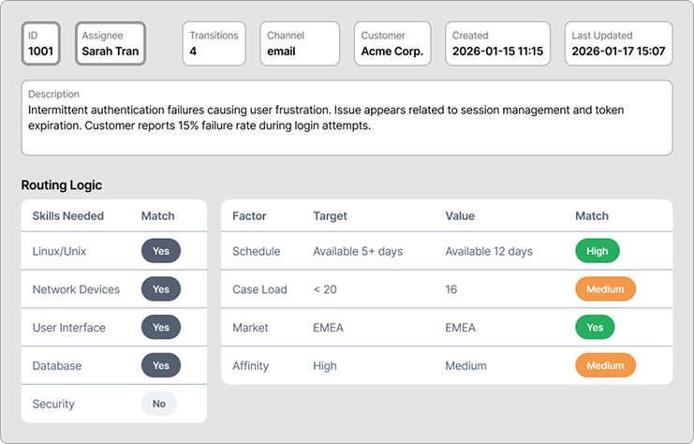Click the Yes badge for Linux/Unix
Viewport: 694px width, 444px height.
(161, 251)
